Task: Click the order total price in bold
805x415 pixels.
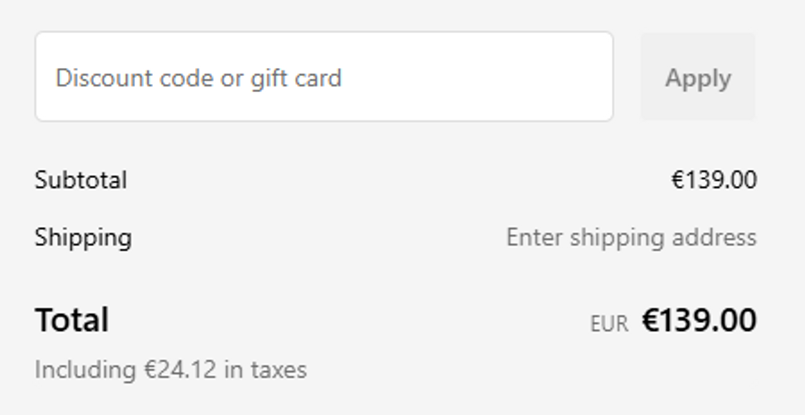Action: [699, 320]
